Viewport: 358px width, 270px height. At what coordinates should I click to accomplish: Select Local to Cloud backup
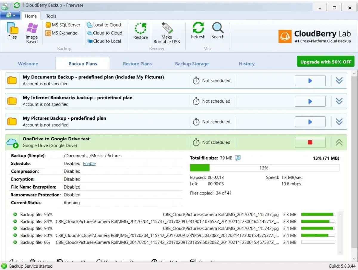tap(104, 25)
